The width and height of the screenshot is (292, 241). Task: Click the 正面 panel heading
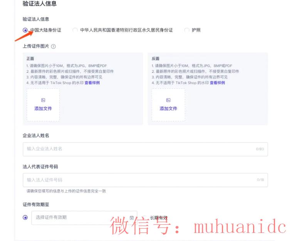(30, 59)
